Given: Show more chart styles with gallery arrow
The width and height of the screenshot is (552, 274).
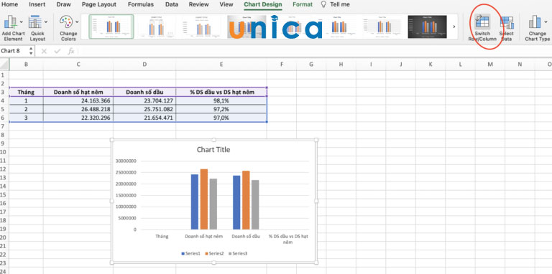Looking at the screenshot, I should [x=454, y=27].
